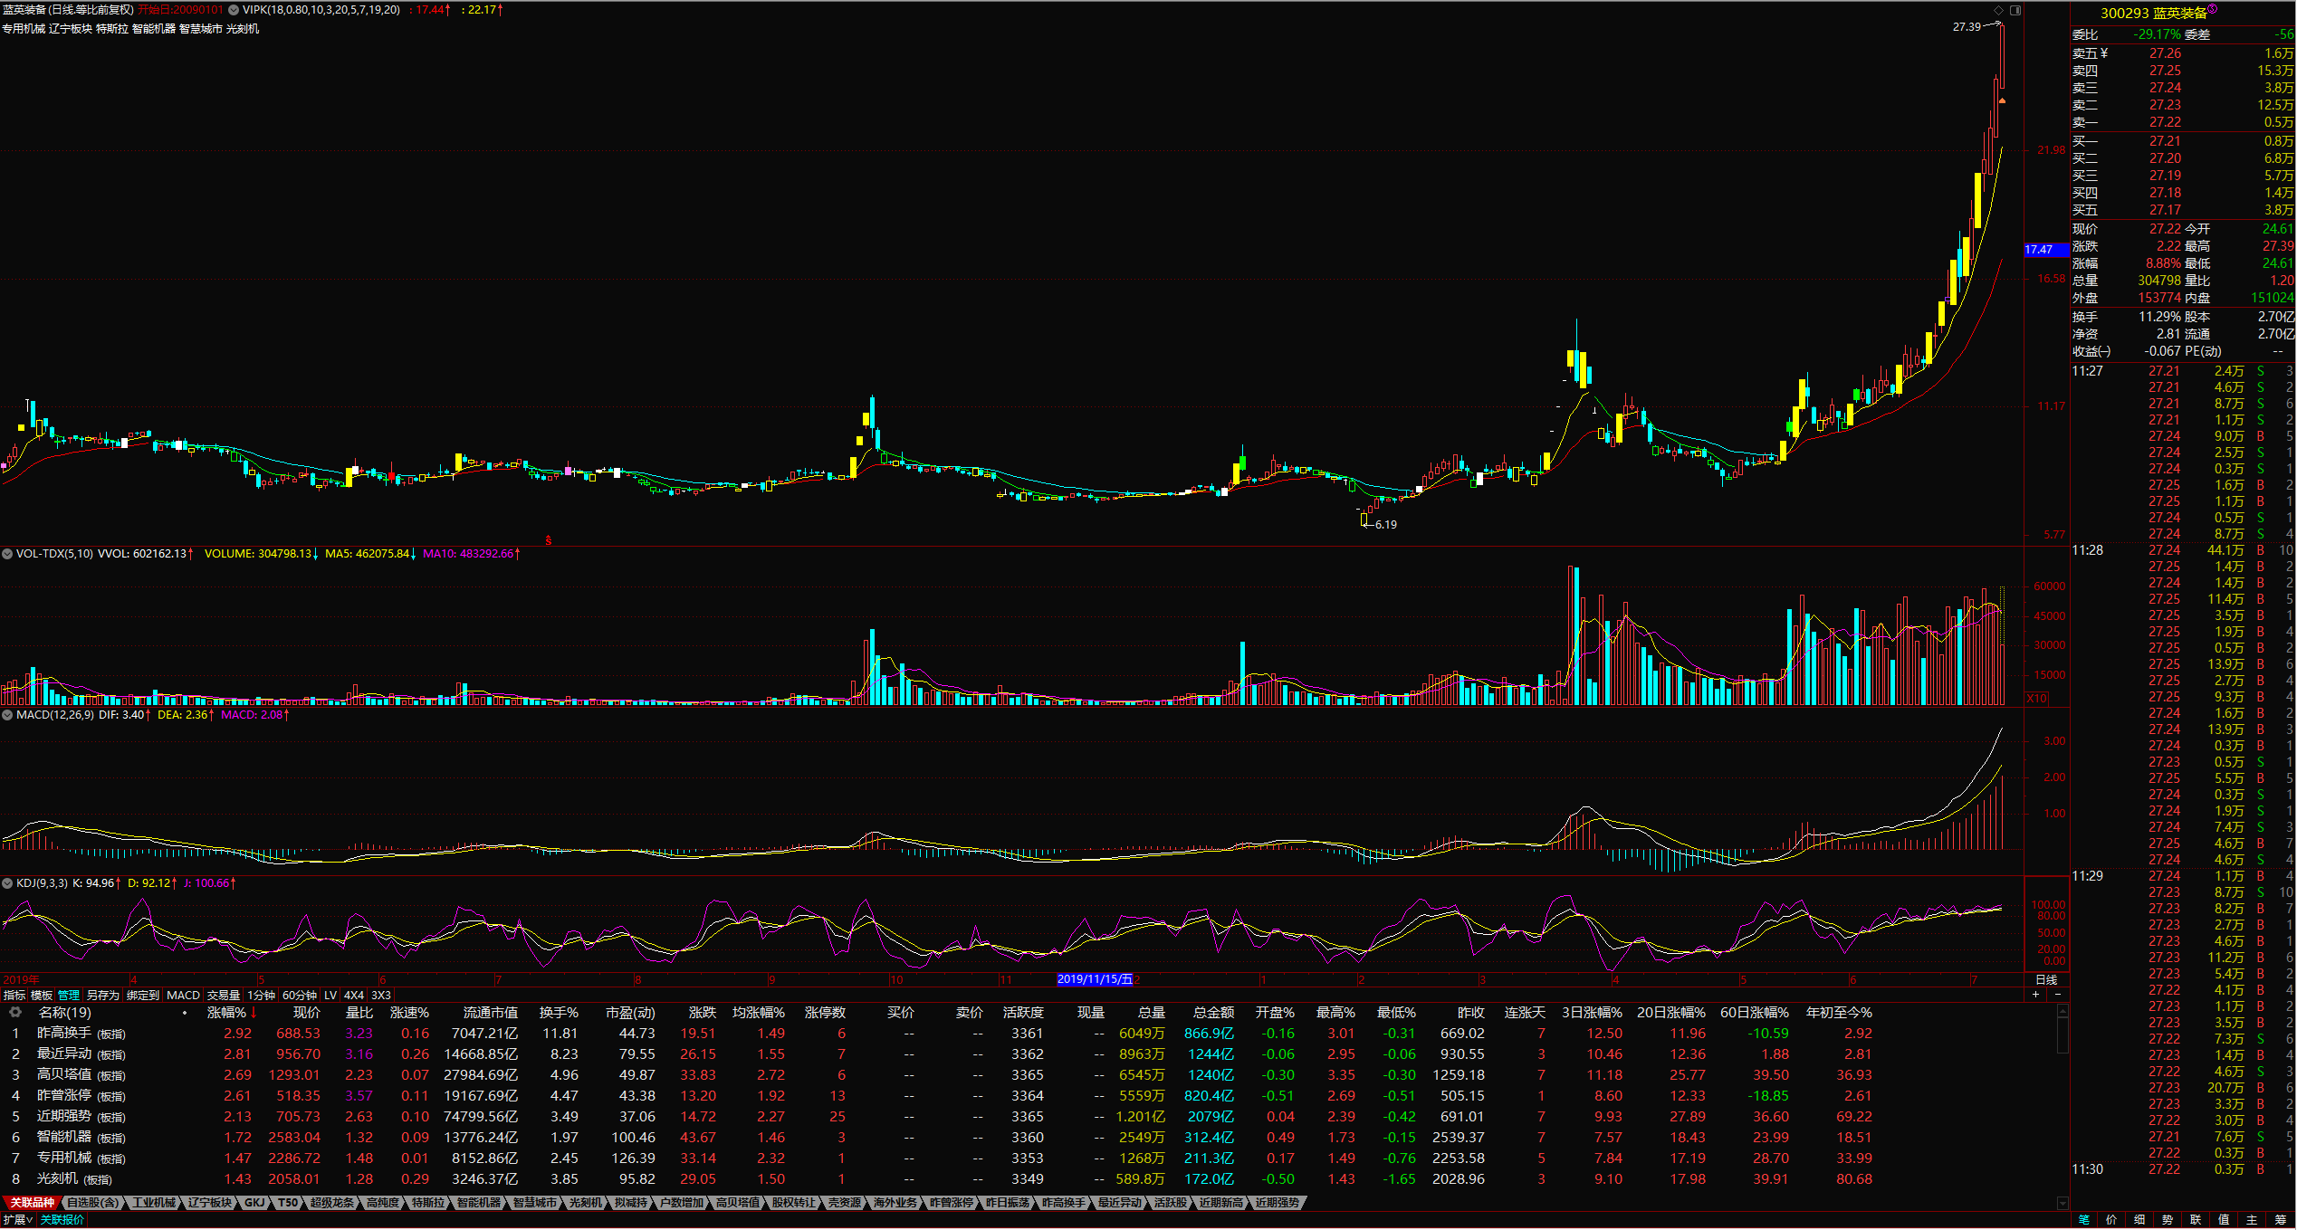2297x1230 pixels.
Task: Click the round KDJ indicator icon
Action: tap(7, 883)
